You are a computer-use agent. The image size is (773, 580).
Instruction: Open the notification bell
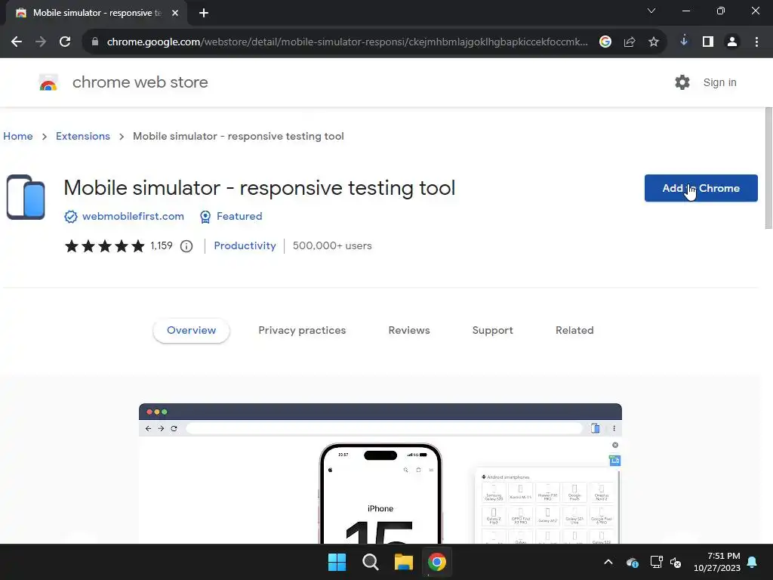753,562
